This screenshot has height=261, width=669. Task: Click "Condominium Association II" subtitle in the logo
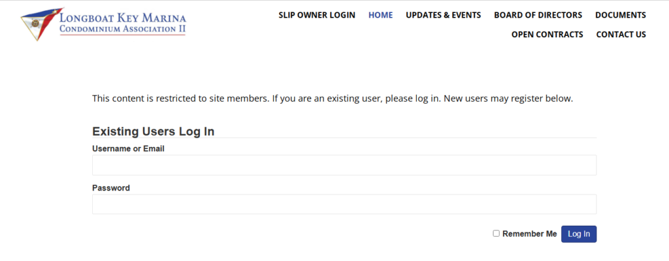(x=122, y=29)
